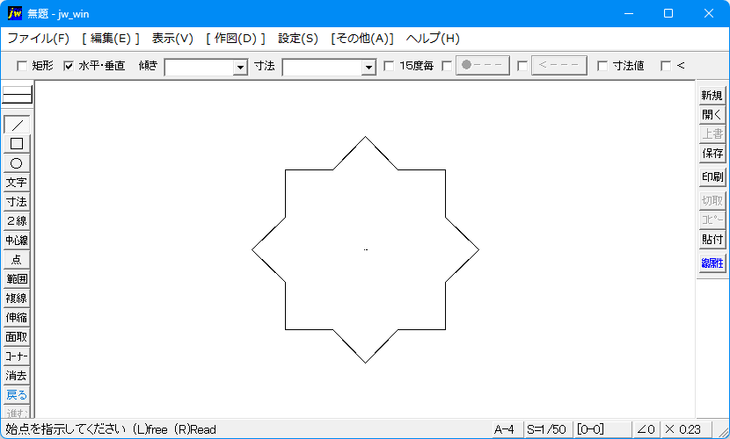Open the 表示(V) menu
This screenshot has height=439, width=730.
[x=172, y=39]
